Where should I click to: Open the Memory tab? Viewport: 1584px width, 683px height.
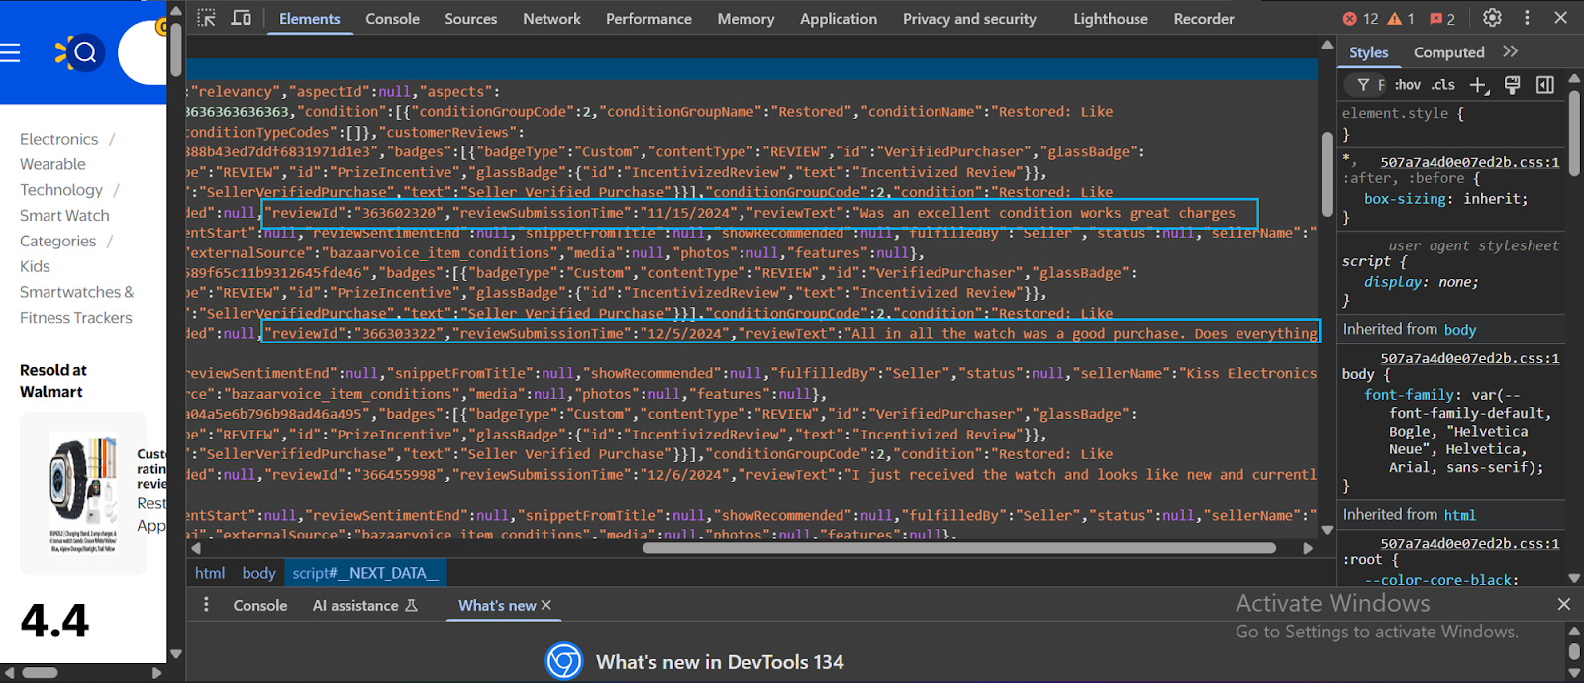pos(745,18)
